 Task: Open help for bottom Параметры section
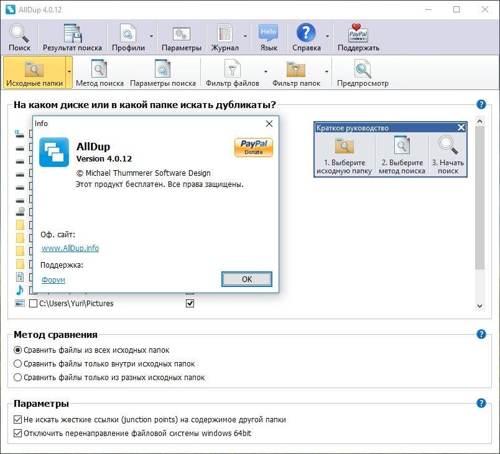point(481,403)
